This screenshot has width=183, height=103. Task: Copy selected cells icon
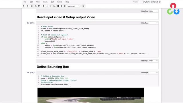[x=35, y=6]
